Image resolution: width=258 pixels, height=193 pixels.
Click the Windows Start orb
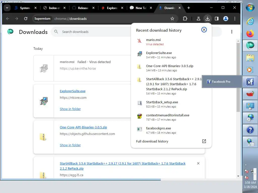click(x=250, y=7)
